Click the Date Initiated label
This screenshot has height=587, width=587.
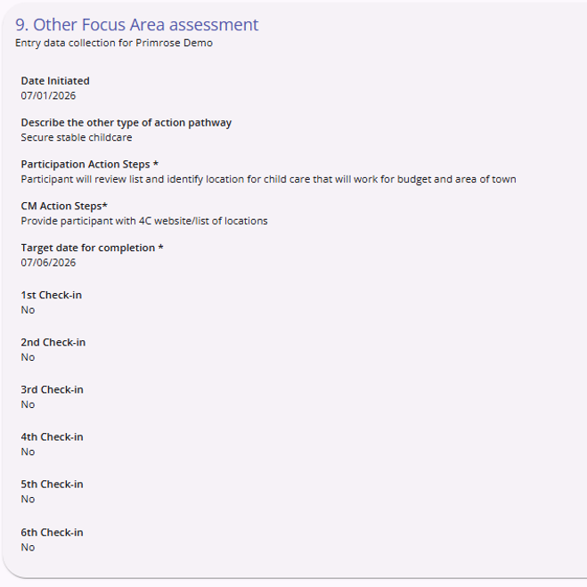55,81
